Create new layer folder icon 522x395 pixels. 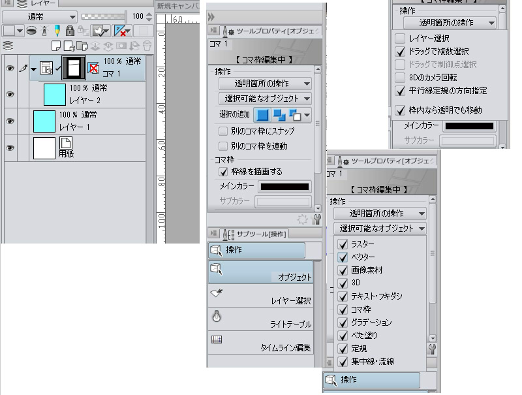82,46
